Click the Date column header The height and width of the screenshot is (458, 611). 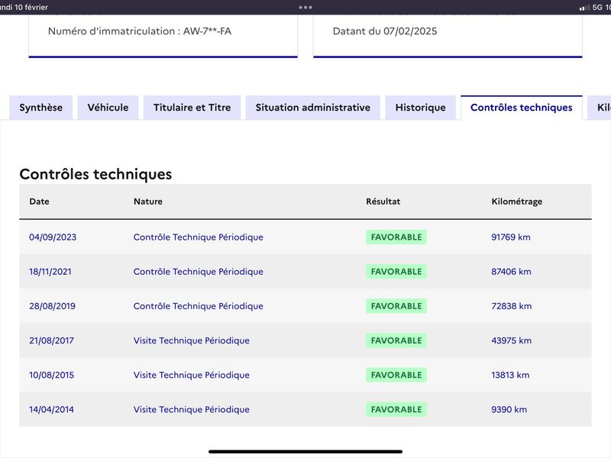pos(40,202)
